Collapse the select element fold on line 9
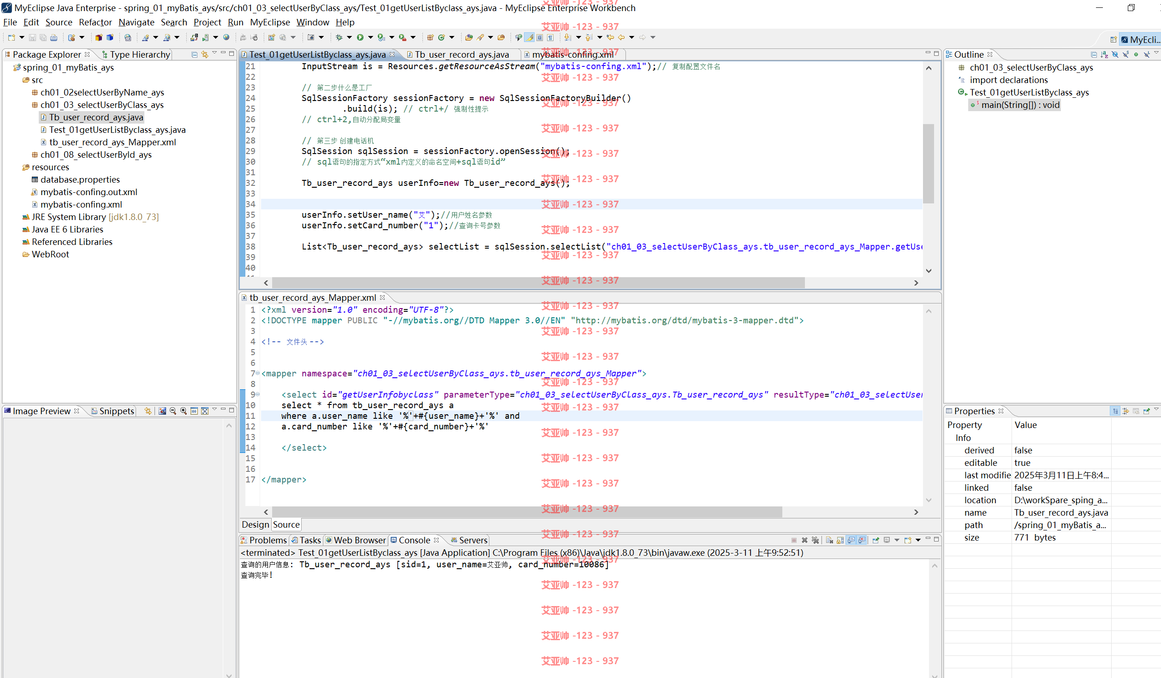Viewport: 1161px width, 678px height. 258,394
